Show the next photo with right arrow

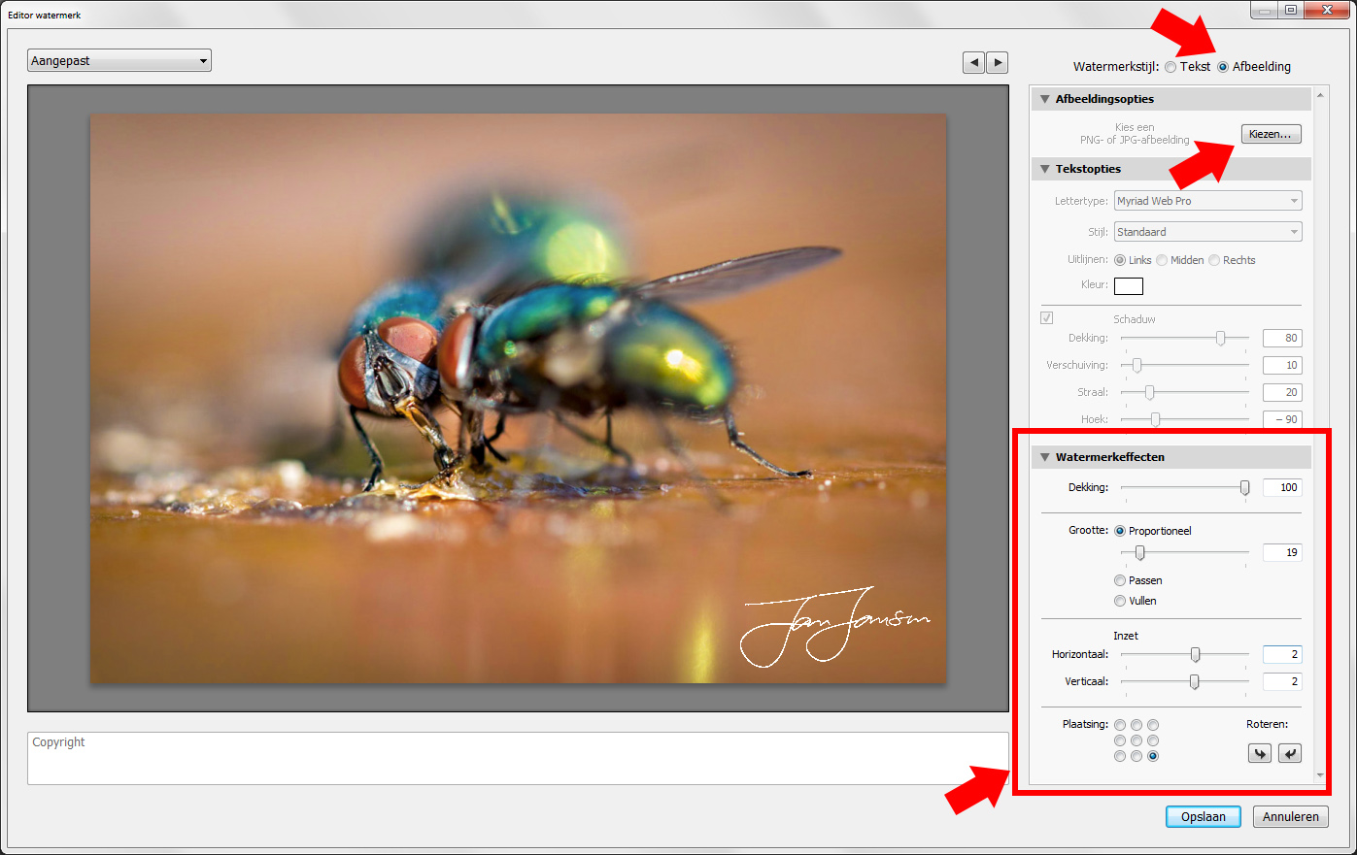[998, 63]
